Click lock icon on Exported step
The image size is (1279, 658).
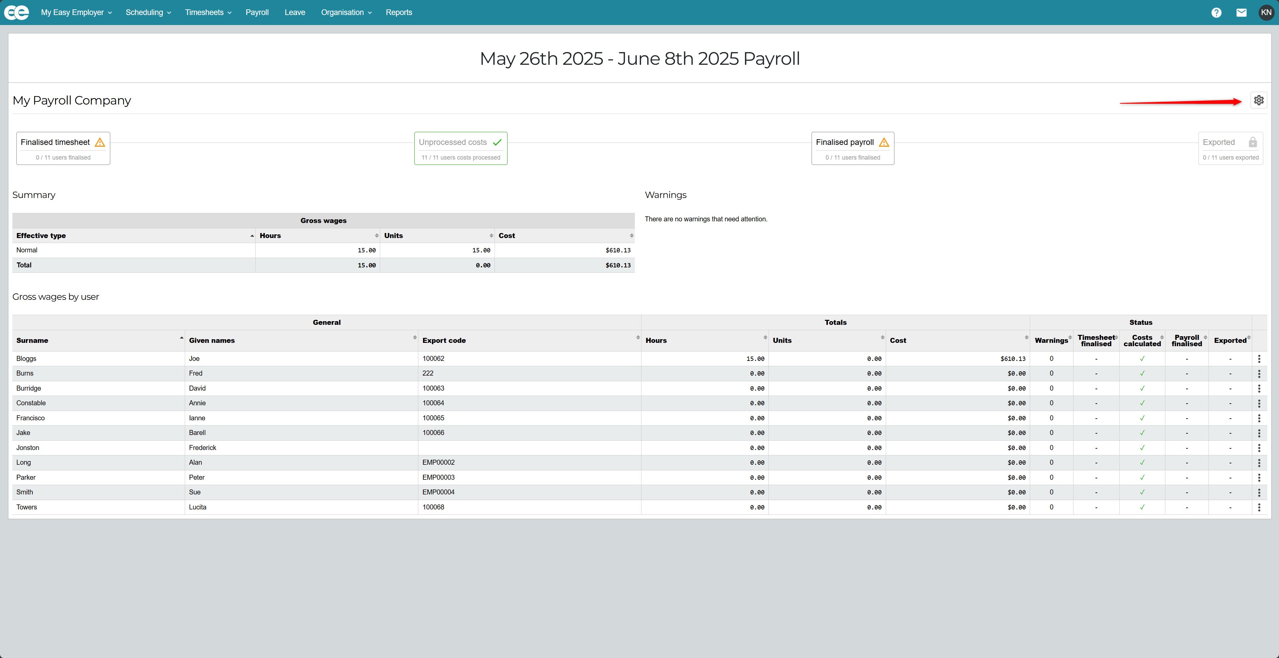pos(1253,143)
